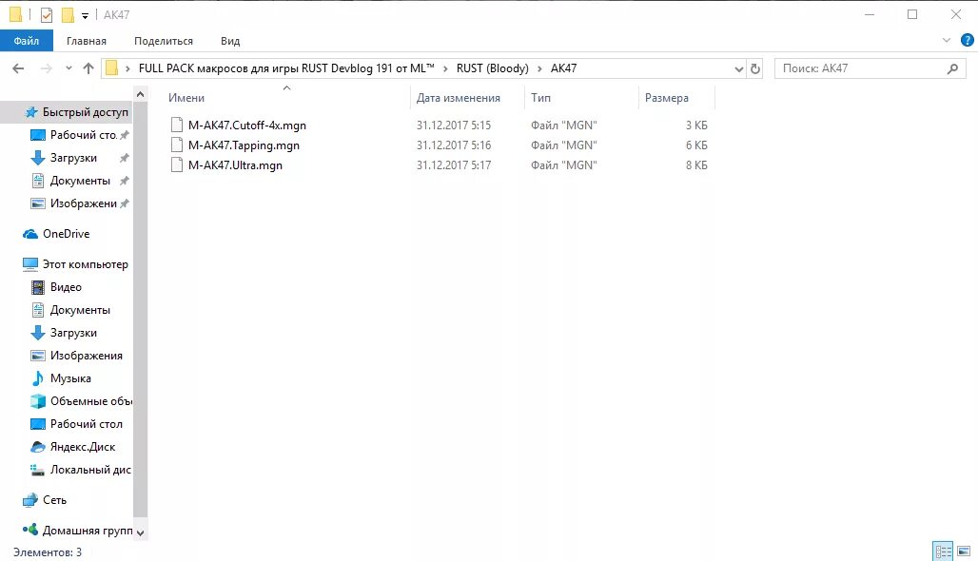This screenshot has width=978, height=561.
Task: Open Explorer help question mark
Action: pyautogui.click(x=968, y=41)
